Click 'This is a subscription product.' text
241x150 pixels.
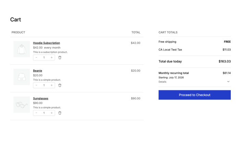pos(50,52)
